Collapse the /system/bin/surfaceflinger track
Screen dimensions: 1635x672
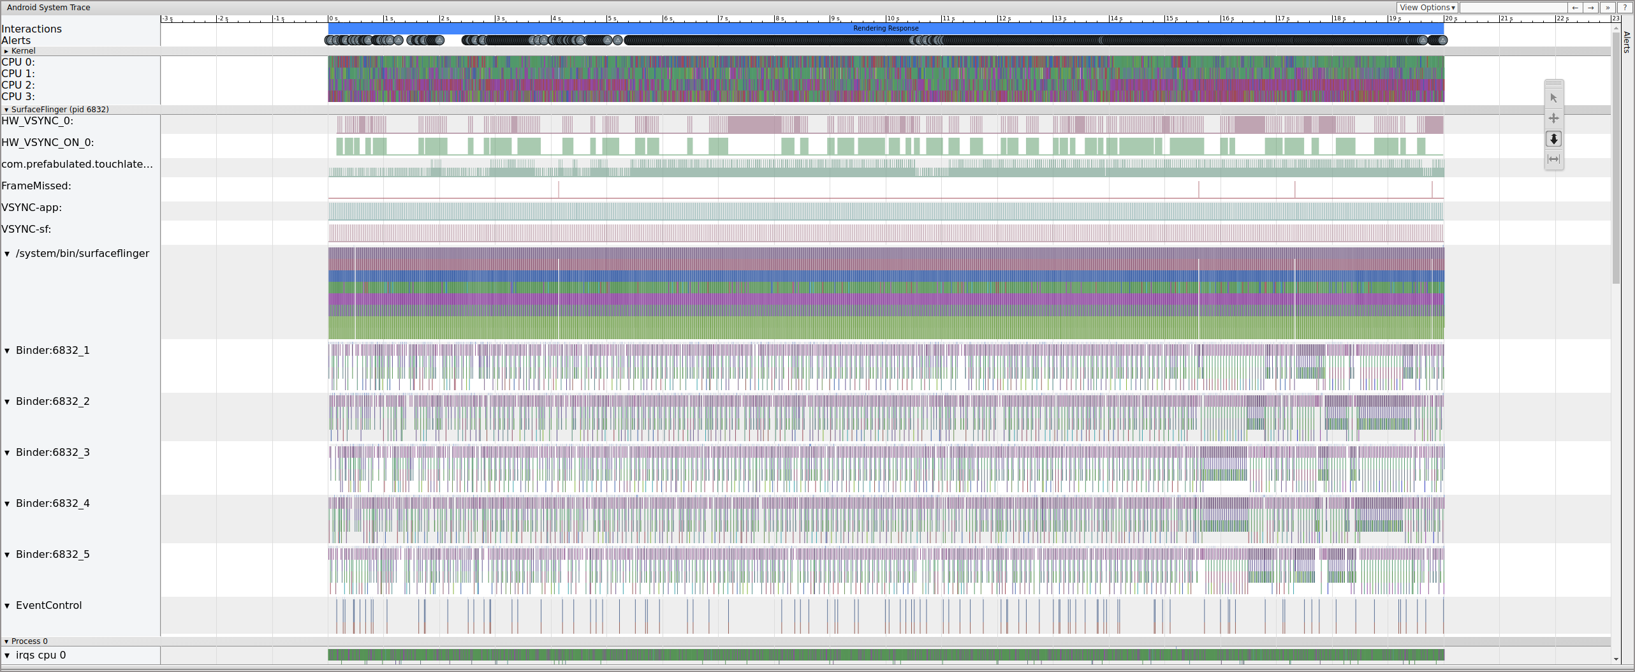[x=8, y=254]
